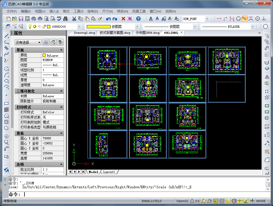Viewport: 273px width, 206px height.
Task: Save the drawing with floppy disk icon
Action: (x=21, y=19)
